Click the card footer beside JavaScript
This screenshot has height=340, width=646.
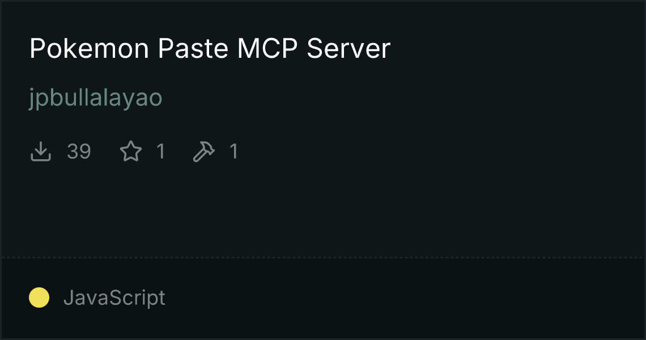403,299
